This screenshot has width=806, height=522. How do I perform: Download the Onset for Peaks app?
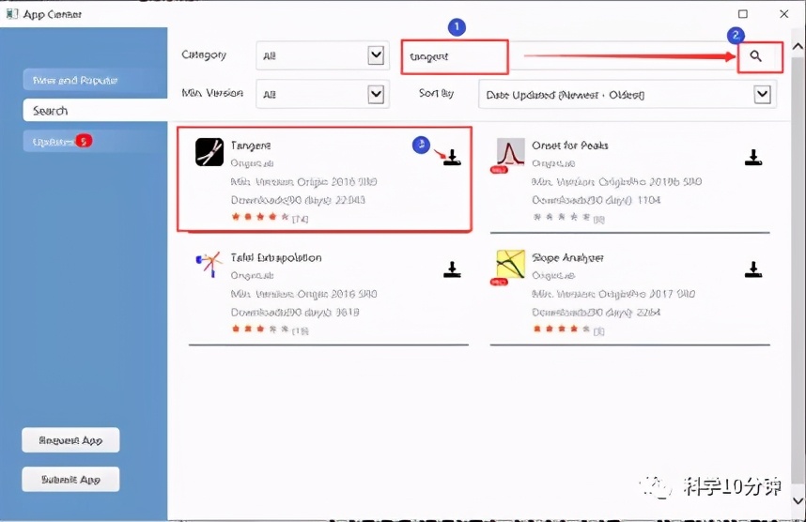753,157
